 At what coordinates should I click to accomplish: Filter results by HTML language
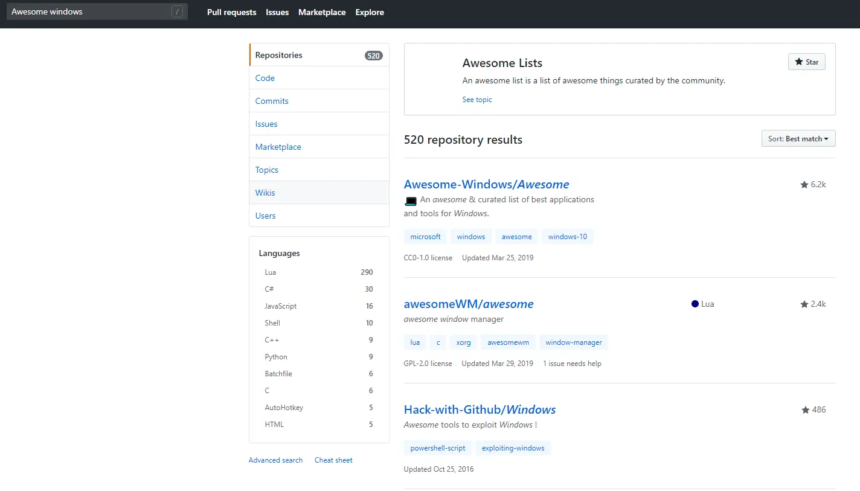[319, 425]
